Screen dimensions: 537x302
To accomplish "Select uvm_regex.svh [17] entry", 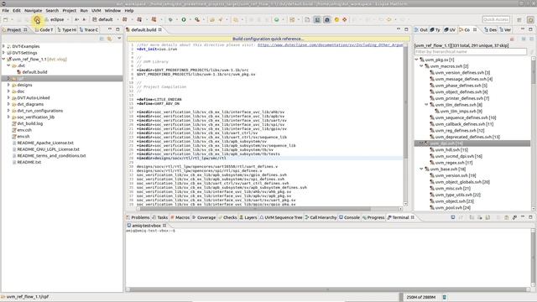I will click(x=454, y=163).
